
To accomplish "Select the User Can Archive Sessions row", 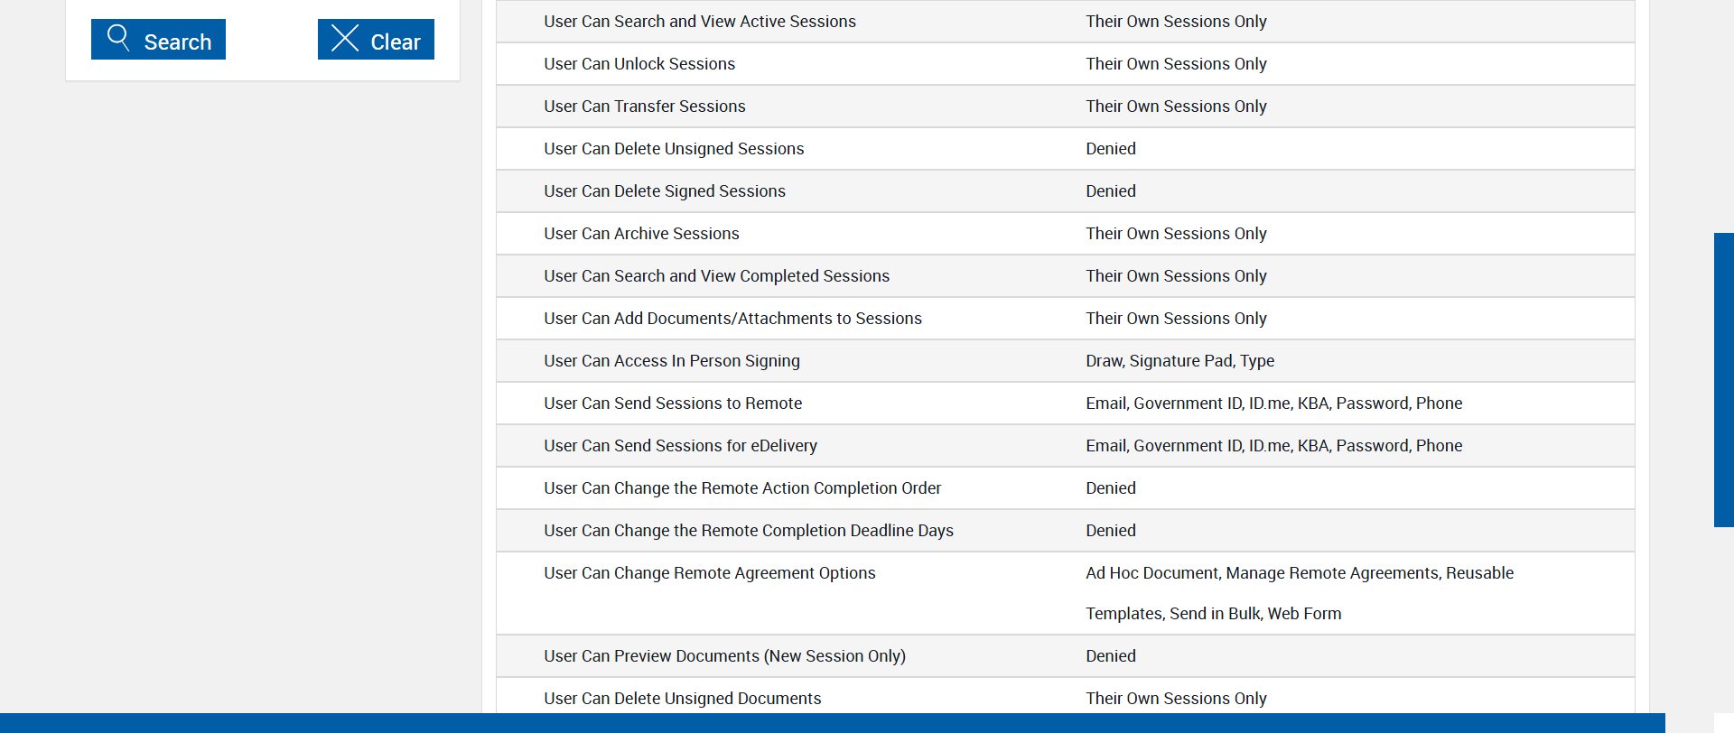I will click(x=641, y=234).
